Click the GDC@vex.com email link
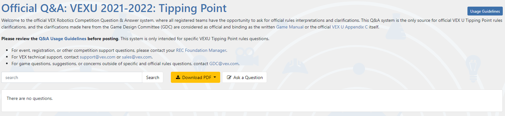This screenshot has width=505, height=116. pyautogui.click(x=224, y=64)
